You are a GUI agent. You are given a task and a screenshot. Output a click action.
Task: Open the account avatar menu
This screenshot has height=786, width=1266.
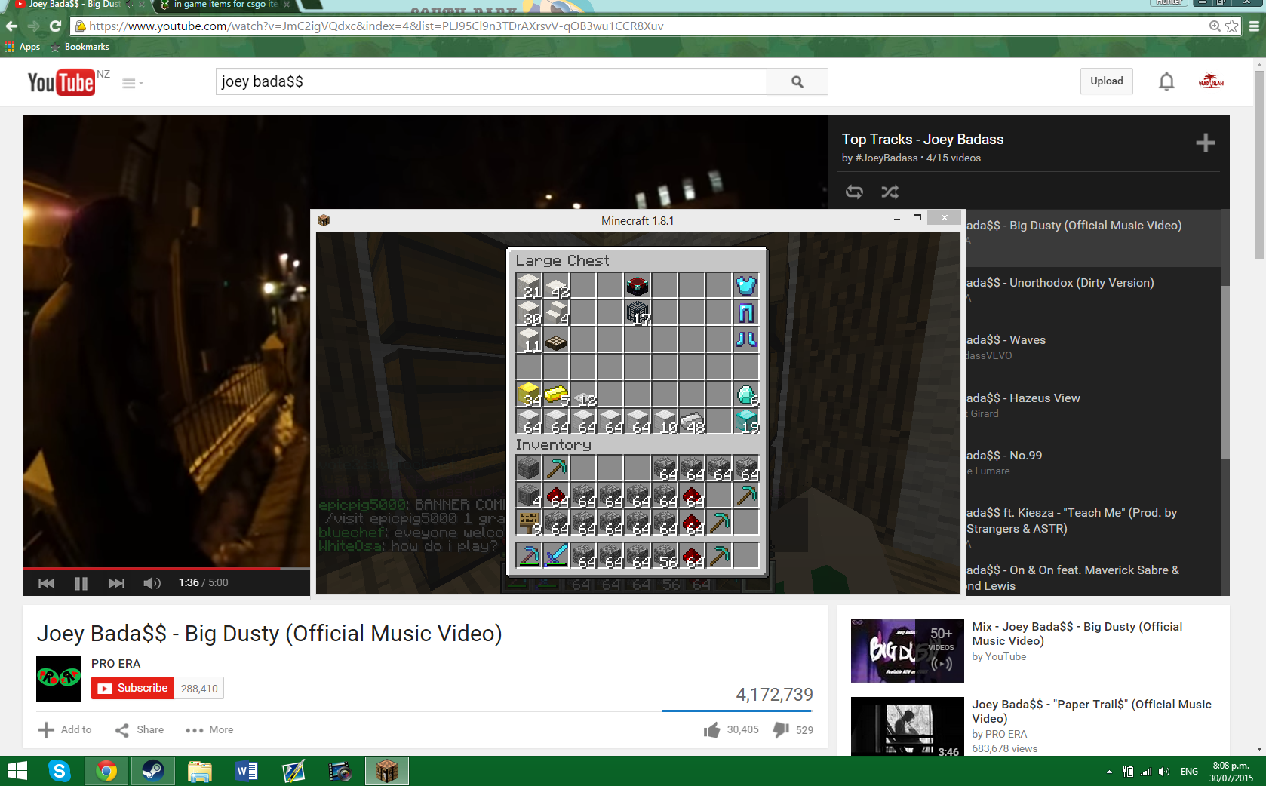click(1211, 81)
